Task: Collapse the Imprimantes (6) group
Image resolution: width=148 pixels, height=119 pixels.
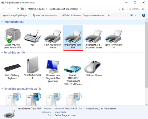Action: [x=2, y=22]
